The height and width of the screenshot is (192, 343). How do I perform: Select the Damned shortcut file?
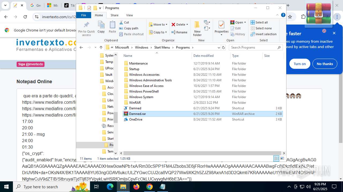coord(203,108)
